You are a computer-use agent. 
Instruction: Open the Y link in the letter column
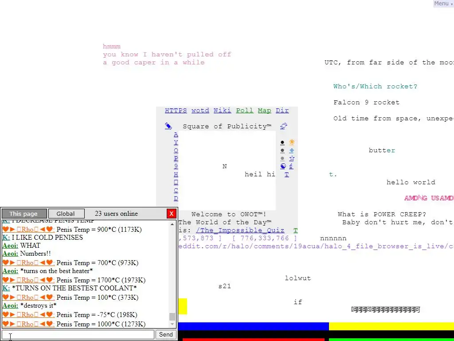click(176, 143)
